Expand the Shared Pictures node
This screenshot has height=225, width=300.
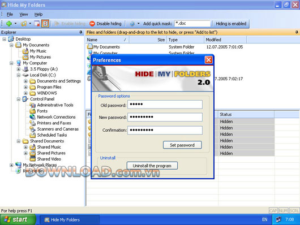pyautogui.click(x=25, y=153)
